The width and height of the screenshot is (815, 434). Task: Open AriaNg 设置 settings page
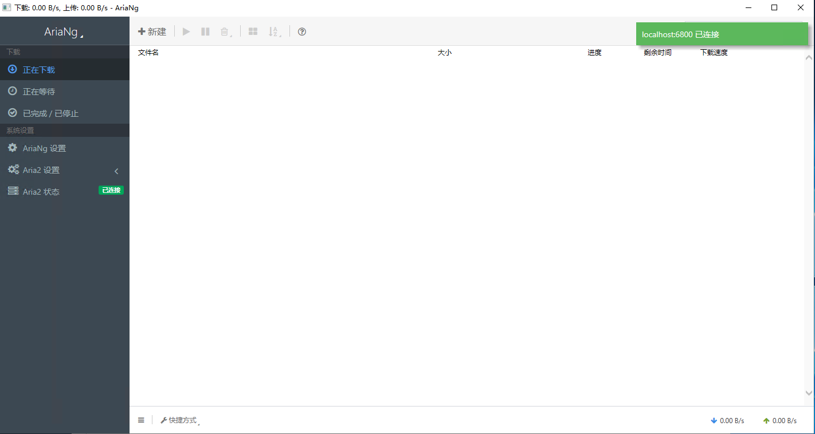(x=44, y=148)
